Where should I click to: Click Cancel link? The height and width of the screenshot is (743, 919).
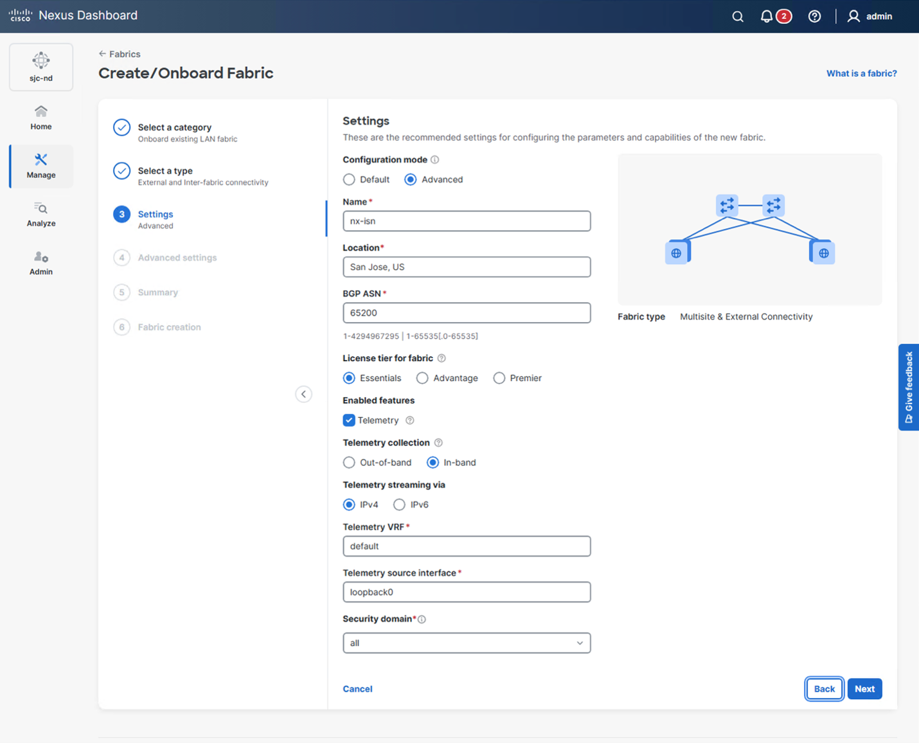point(357,689)
